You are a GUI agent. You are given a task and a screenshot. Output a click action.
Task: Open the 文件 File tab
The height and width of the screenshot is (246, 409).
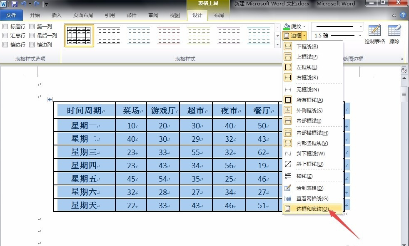pos(11,15)
